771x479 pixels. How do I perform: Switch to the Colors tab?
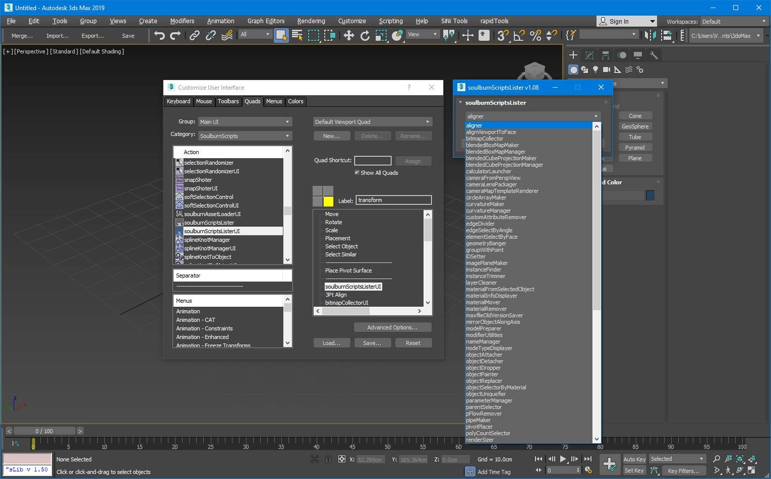[x=295, y=101]
